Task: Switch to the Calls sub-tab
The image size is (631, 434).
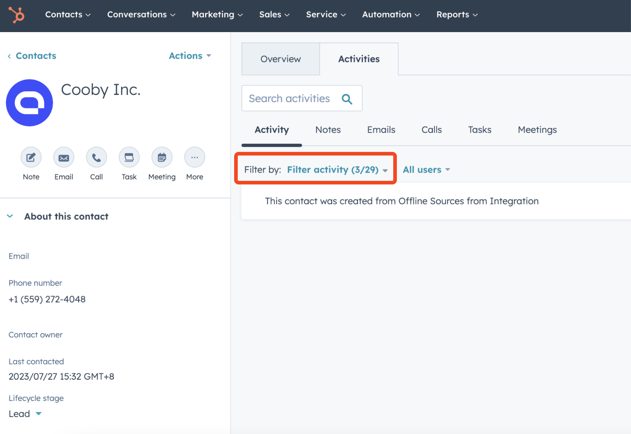Action: coord(432,130)
